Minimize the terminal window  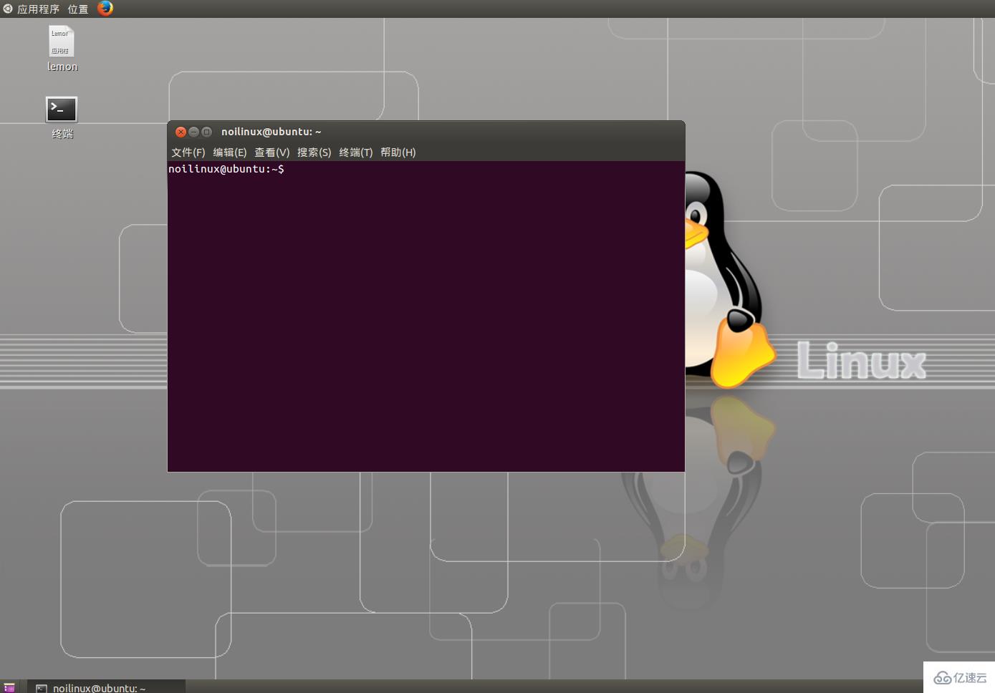(194, 132)
